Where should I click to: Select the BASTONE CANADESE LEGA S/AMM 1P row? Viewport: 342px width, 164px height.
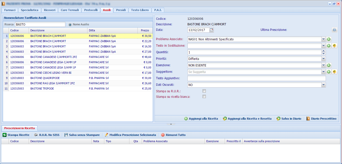pos(78,67)
